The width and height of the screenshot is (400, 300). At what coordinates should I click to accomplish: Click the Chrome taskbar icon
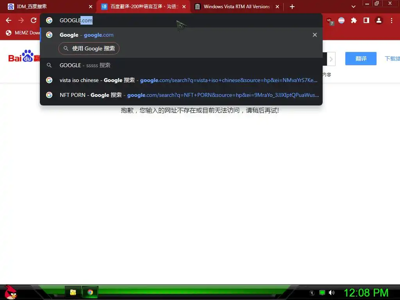click(90, 292)
